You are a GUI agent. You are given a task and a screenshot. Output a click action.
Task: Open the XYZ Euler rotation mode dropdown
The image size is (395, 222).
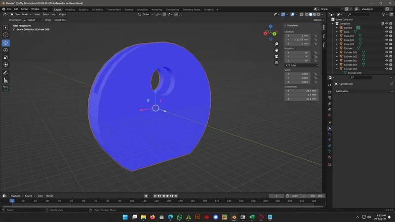coord(302,66)
